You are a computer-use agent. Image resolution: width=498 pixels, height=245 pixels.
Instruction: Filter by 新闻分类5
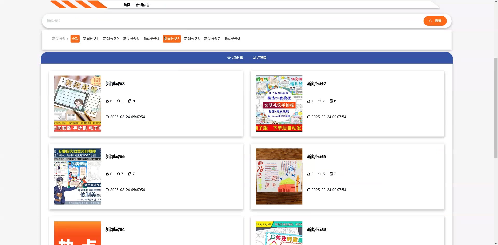[172, 39]
